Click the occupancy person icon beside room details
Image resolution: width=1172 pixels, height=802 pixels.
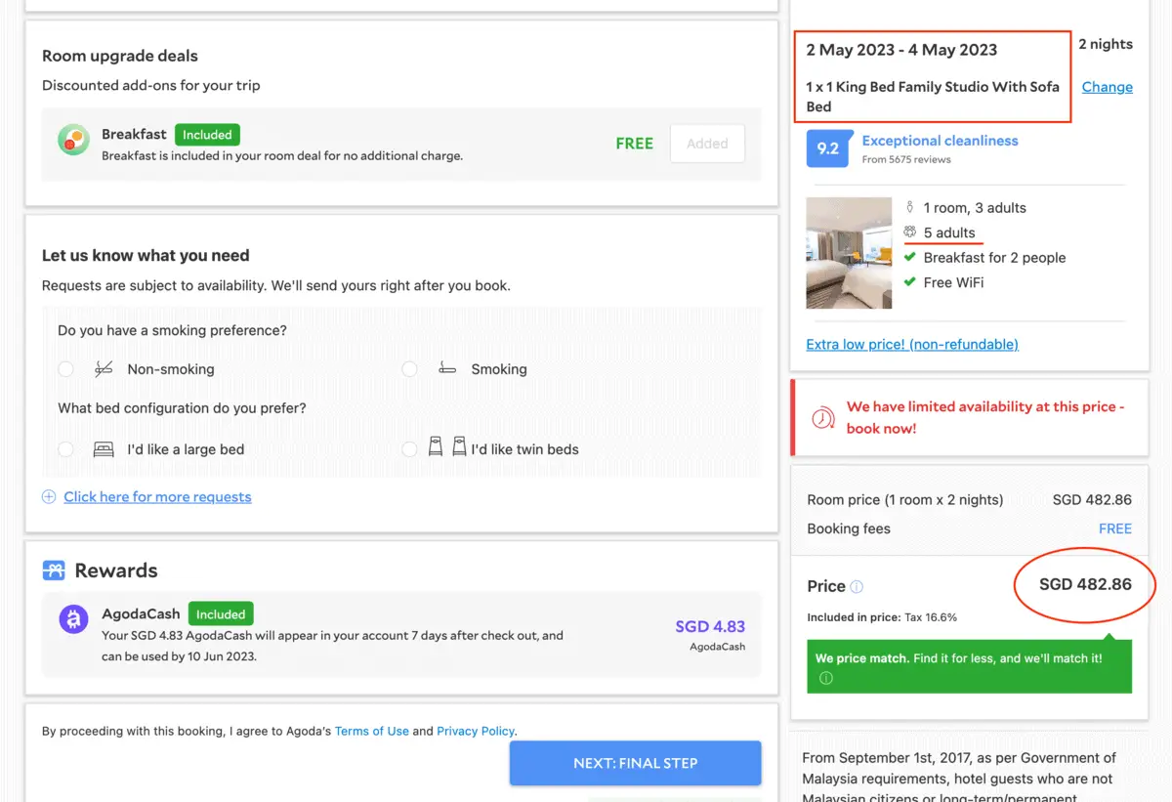pyautogui.click(x=908, y=207)
